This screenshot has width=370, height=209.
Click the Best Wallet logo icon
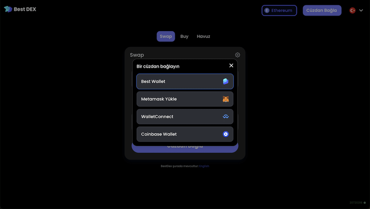tap(226, 82)
